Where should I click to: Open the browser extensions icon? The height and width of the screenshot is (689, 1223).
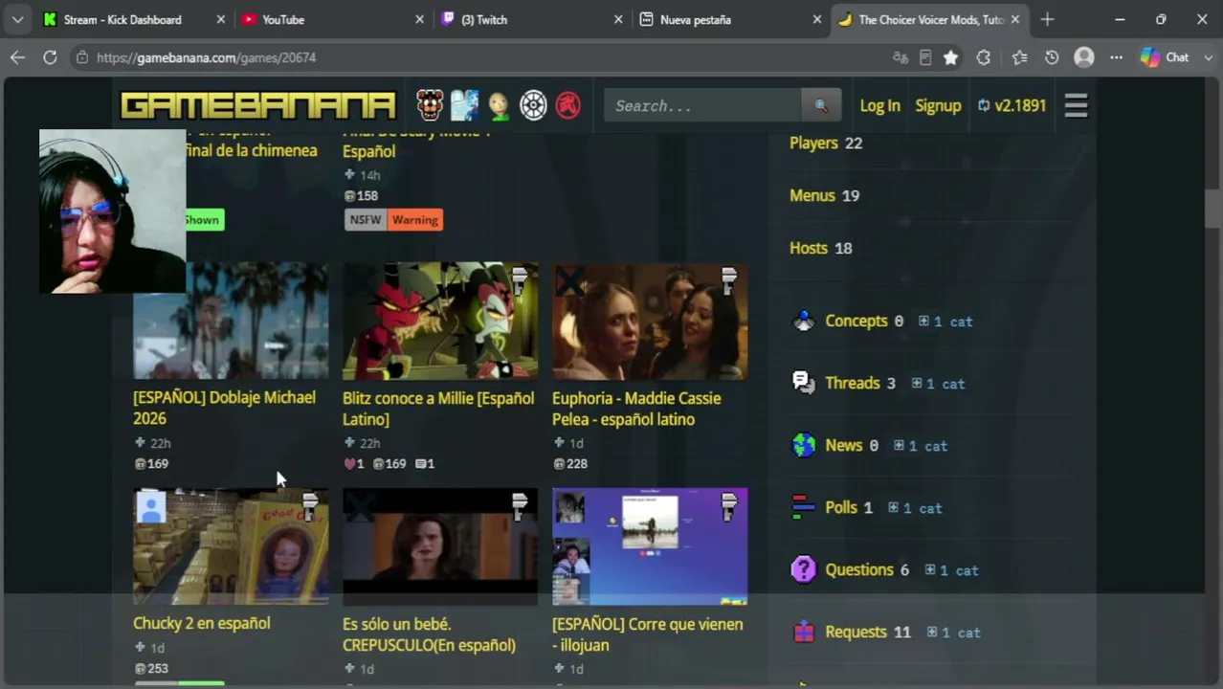tap(983, 57)
